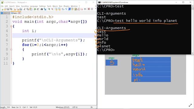Open the Search menu
This screenshot has width=194, height=109.
pyautogui.click(x=12, y=6)
